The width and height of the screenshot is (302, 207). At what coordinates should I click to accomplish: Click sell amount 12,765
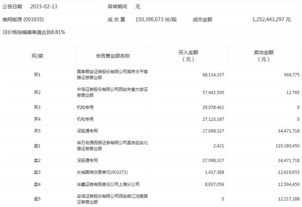293,93
